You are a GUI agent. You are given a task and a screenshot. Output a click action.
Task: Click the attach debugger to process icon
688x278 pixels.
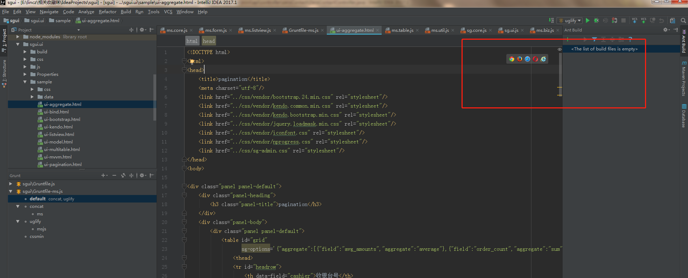point(614,20)
